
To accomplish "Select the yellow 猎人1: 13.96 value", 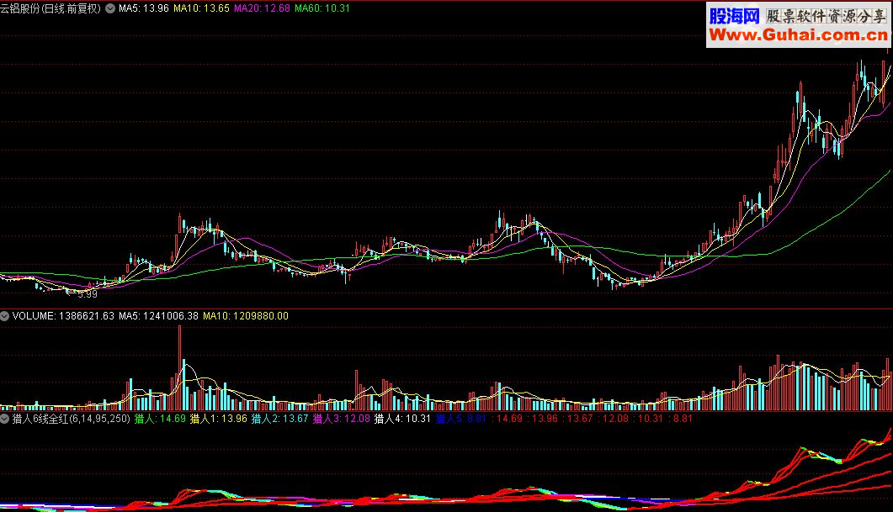I will click(x=219, y=419).
